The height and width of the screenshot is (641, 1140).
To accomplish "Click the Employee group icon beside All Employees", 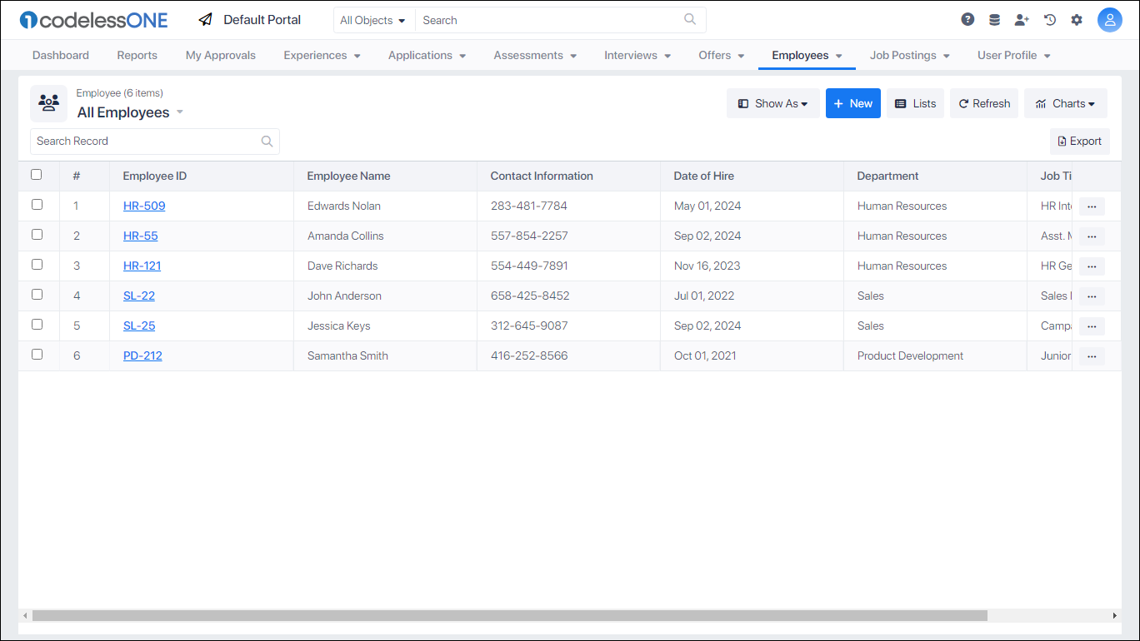I will 48,103.
